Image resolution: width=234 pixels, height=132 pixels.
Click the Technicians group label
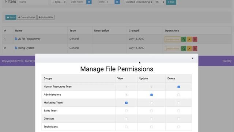pos(50,126)
